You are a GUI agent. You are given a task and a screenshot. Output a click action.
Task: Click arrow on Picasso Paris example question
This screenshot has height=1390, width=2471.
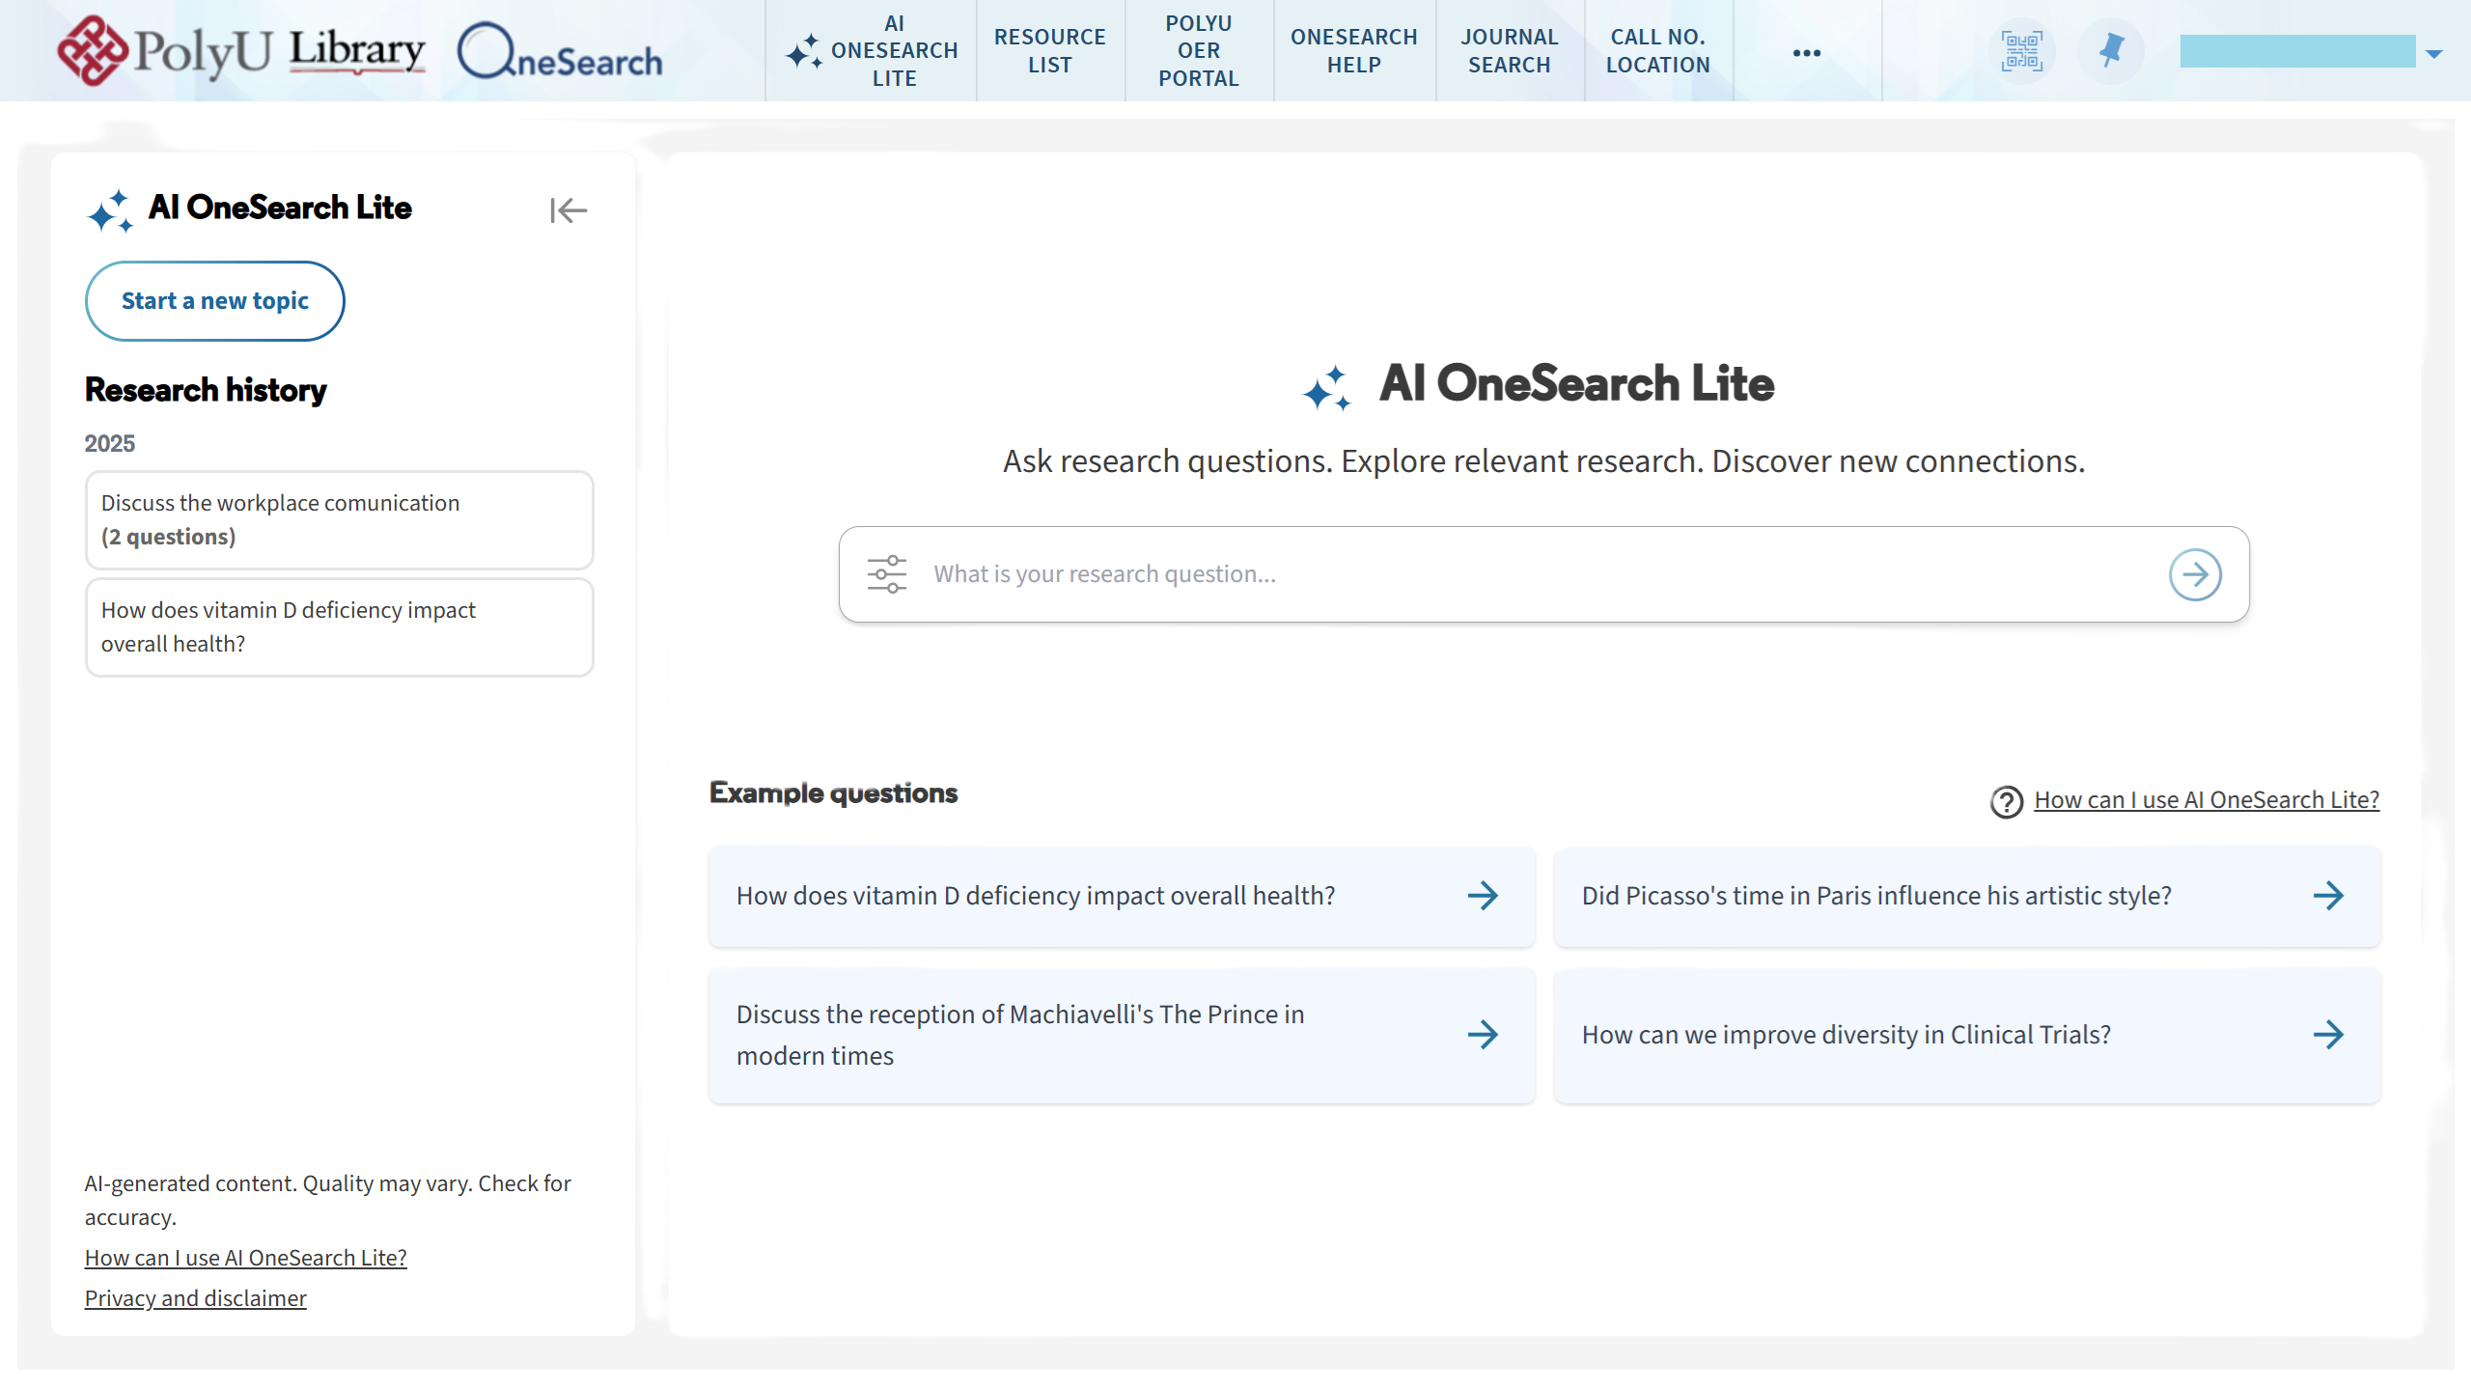click(2328, 896)
